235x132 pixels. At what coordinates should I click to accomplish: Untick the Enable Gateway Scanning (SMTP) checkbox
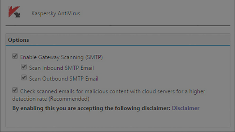15,56
